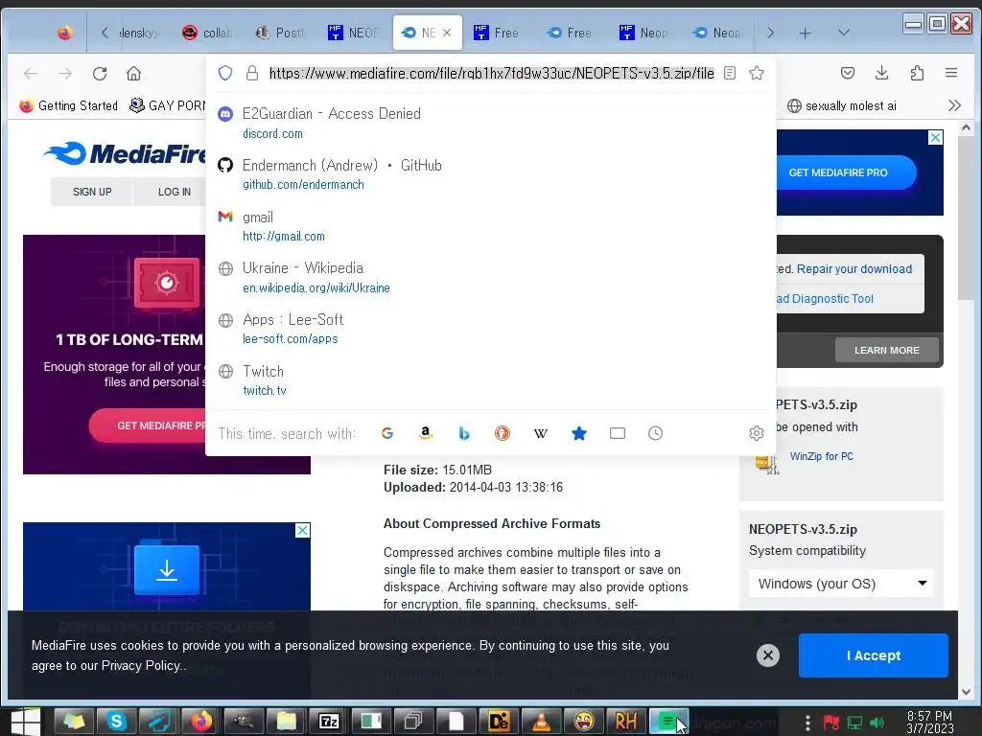Close the download folders ad with X
Viewport: 982px width, 736px height.
pyautogui.click(x=302, y=530)
